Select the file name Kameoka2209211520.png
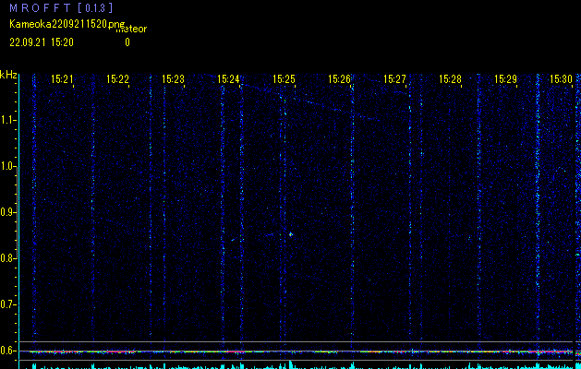Image resolution: width=581 pixels, height=369 pixels. [x=67, y=24]
